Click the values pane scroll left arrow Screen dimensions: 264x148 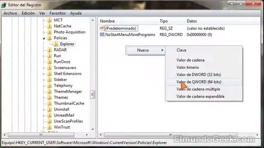(x=101, y=135)
